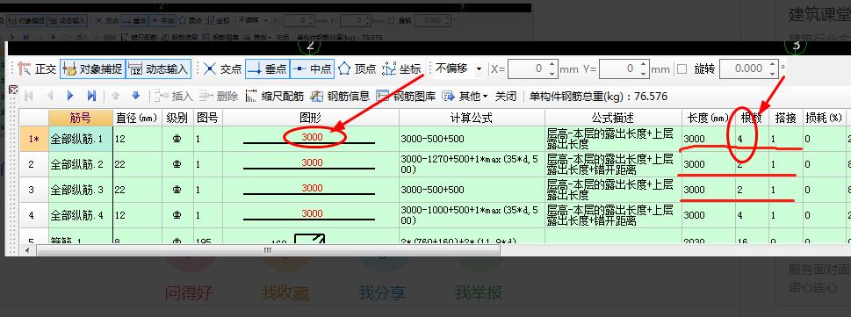This screenshot has height=317, width=851.
Task: Increase the rotation angle with up arrow
Action: click(774, 65)
